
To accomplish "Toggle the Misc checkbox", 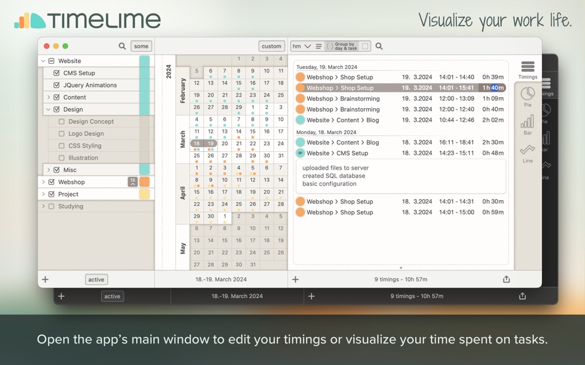I will [x=57, y=170].
